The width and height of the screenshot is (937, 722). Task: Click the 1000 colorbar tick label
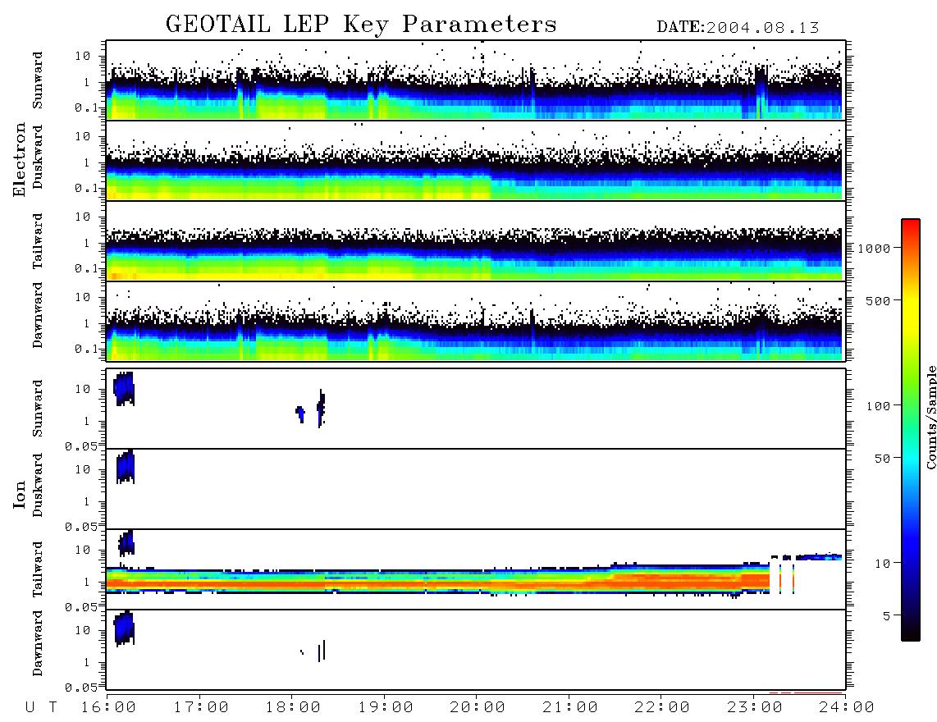[874, 249]
